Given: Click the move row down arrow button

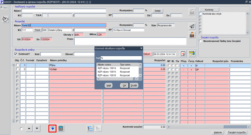Looking at the screenshot, I should coord(37,128).
